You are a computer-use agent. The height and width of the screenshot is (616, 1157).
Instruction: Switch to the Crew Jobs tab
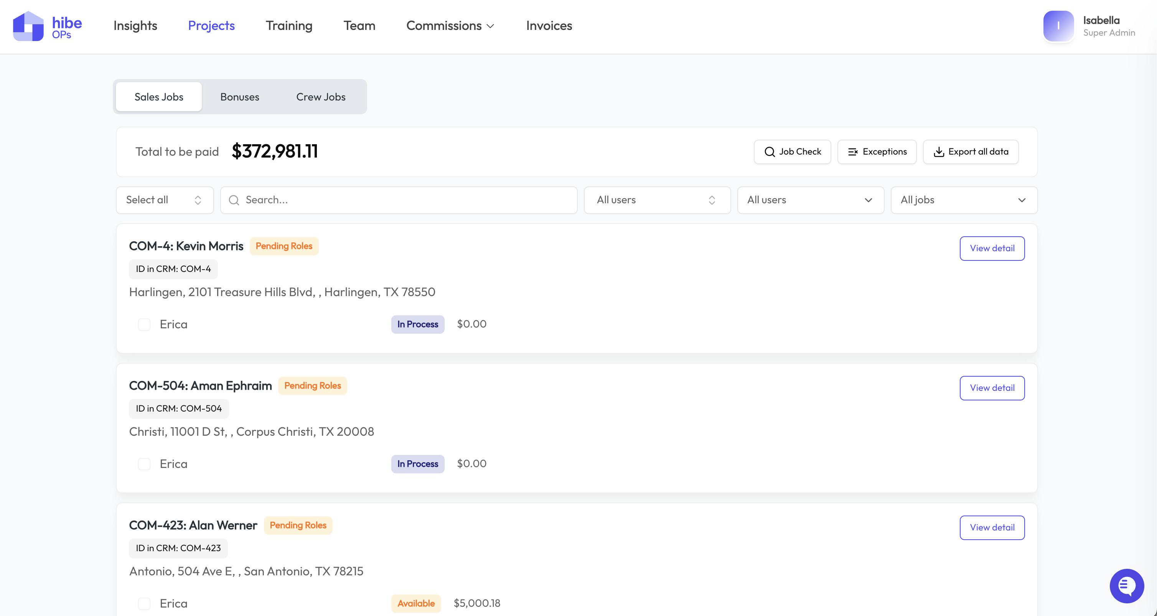click(x=321, y=97)
